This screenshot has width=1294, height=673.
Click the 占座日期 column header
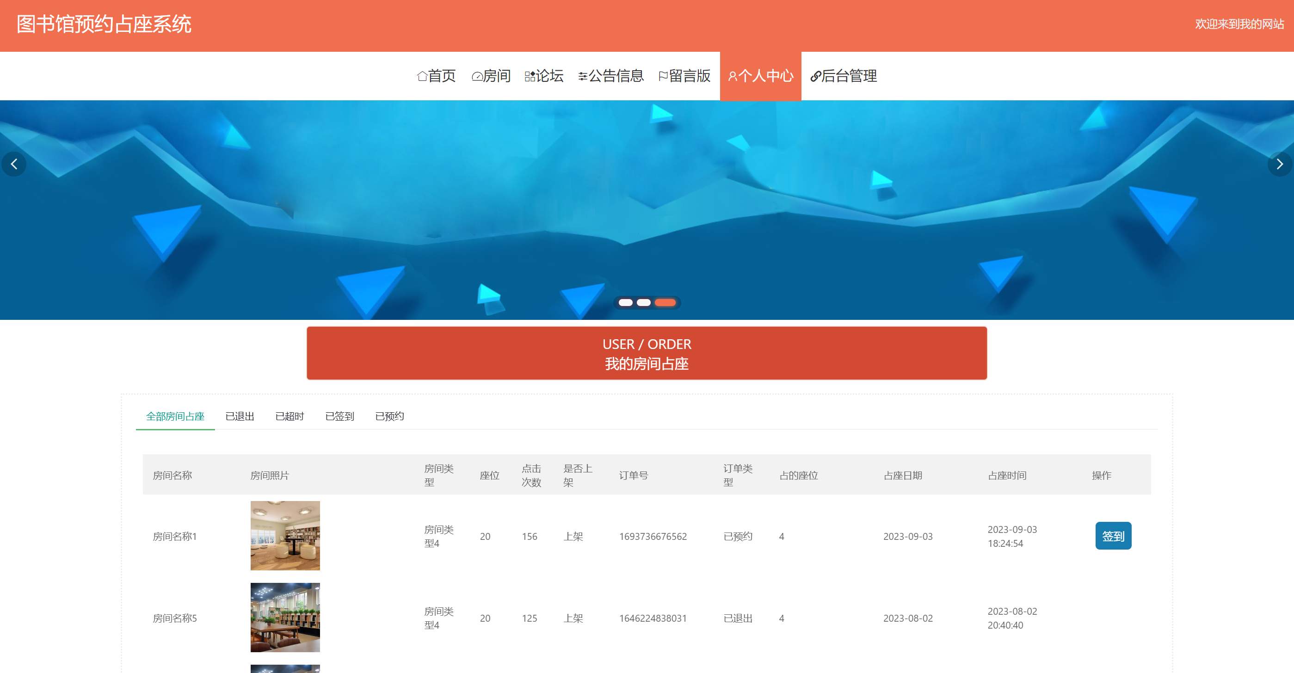903,475
